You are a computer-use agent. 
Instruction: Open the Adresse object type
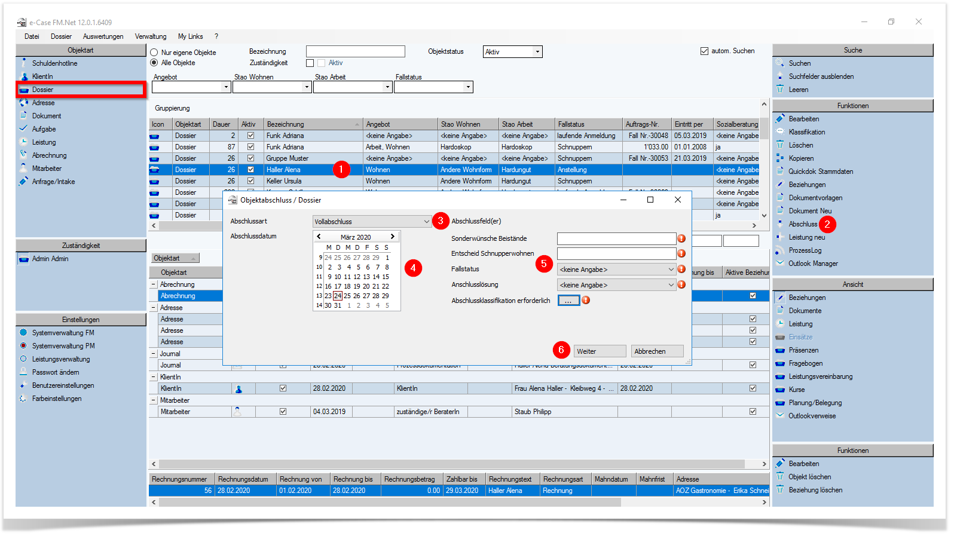43,103
